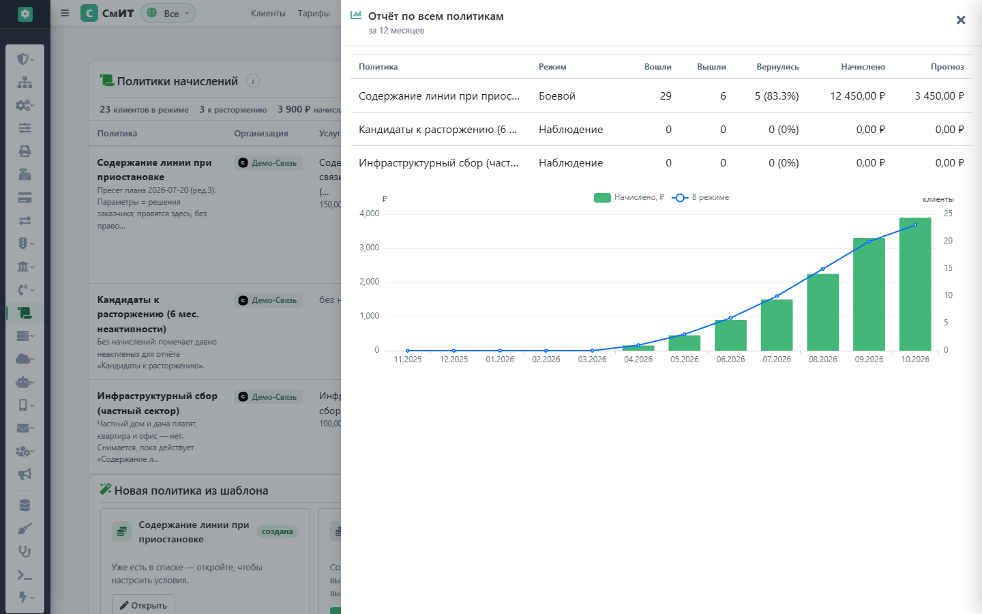The image size is (982, 614).
Task: Open the users-gear menu in the sidebar
Action: 25,451
